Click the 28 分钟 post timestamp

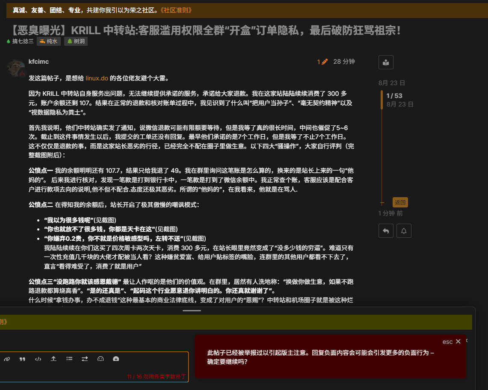(x=344, y=62)
